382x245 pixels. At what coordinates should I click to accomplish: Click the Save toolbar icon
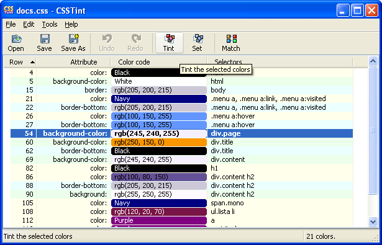[44, 43]
